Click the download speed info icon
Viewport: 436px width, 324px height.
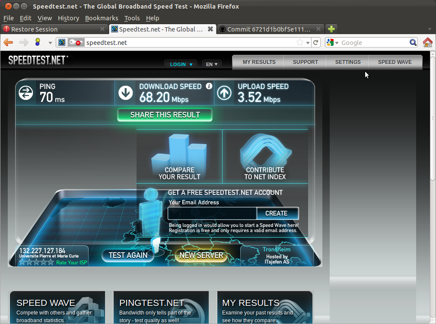coord(209,86)
